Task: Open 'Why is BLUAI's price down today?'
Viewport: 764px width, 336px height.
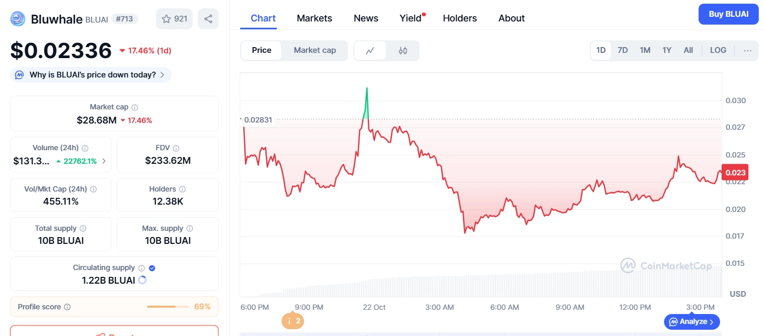Action: coord(90,75)
